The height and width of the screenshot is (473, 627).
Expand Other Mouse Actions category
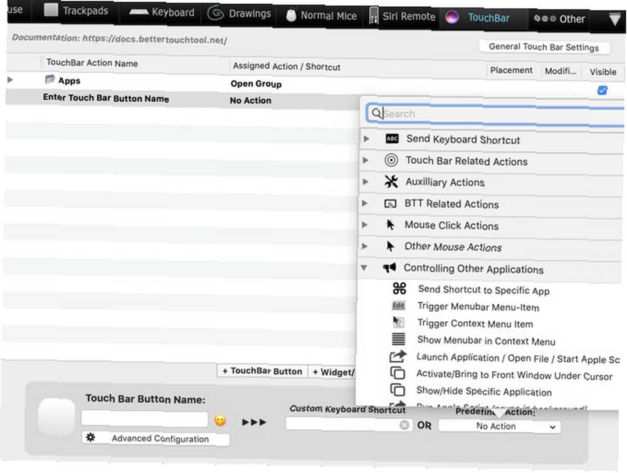click(364, 246)
